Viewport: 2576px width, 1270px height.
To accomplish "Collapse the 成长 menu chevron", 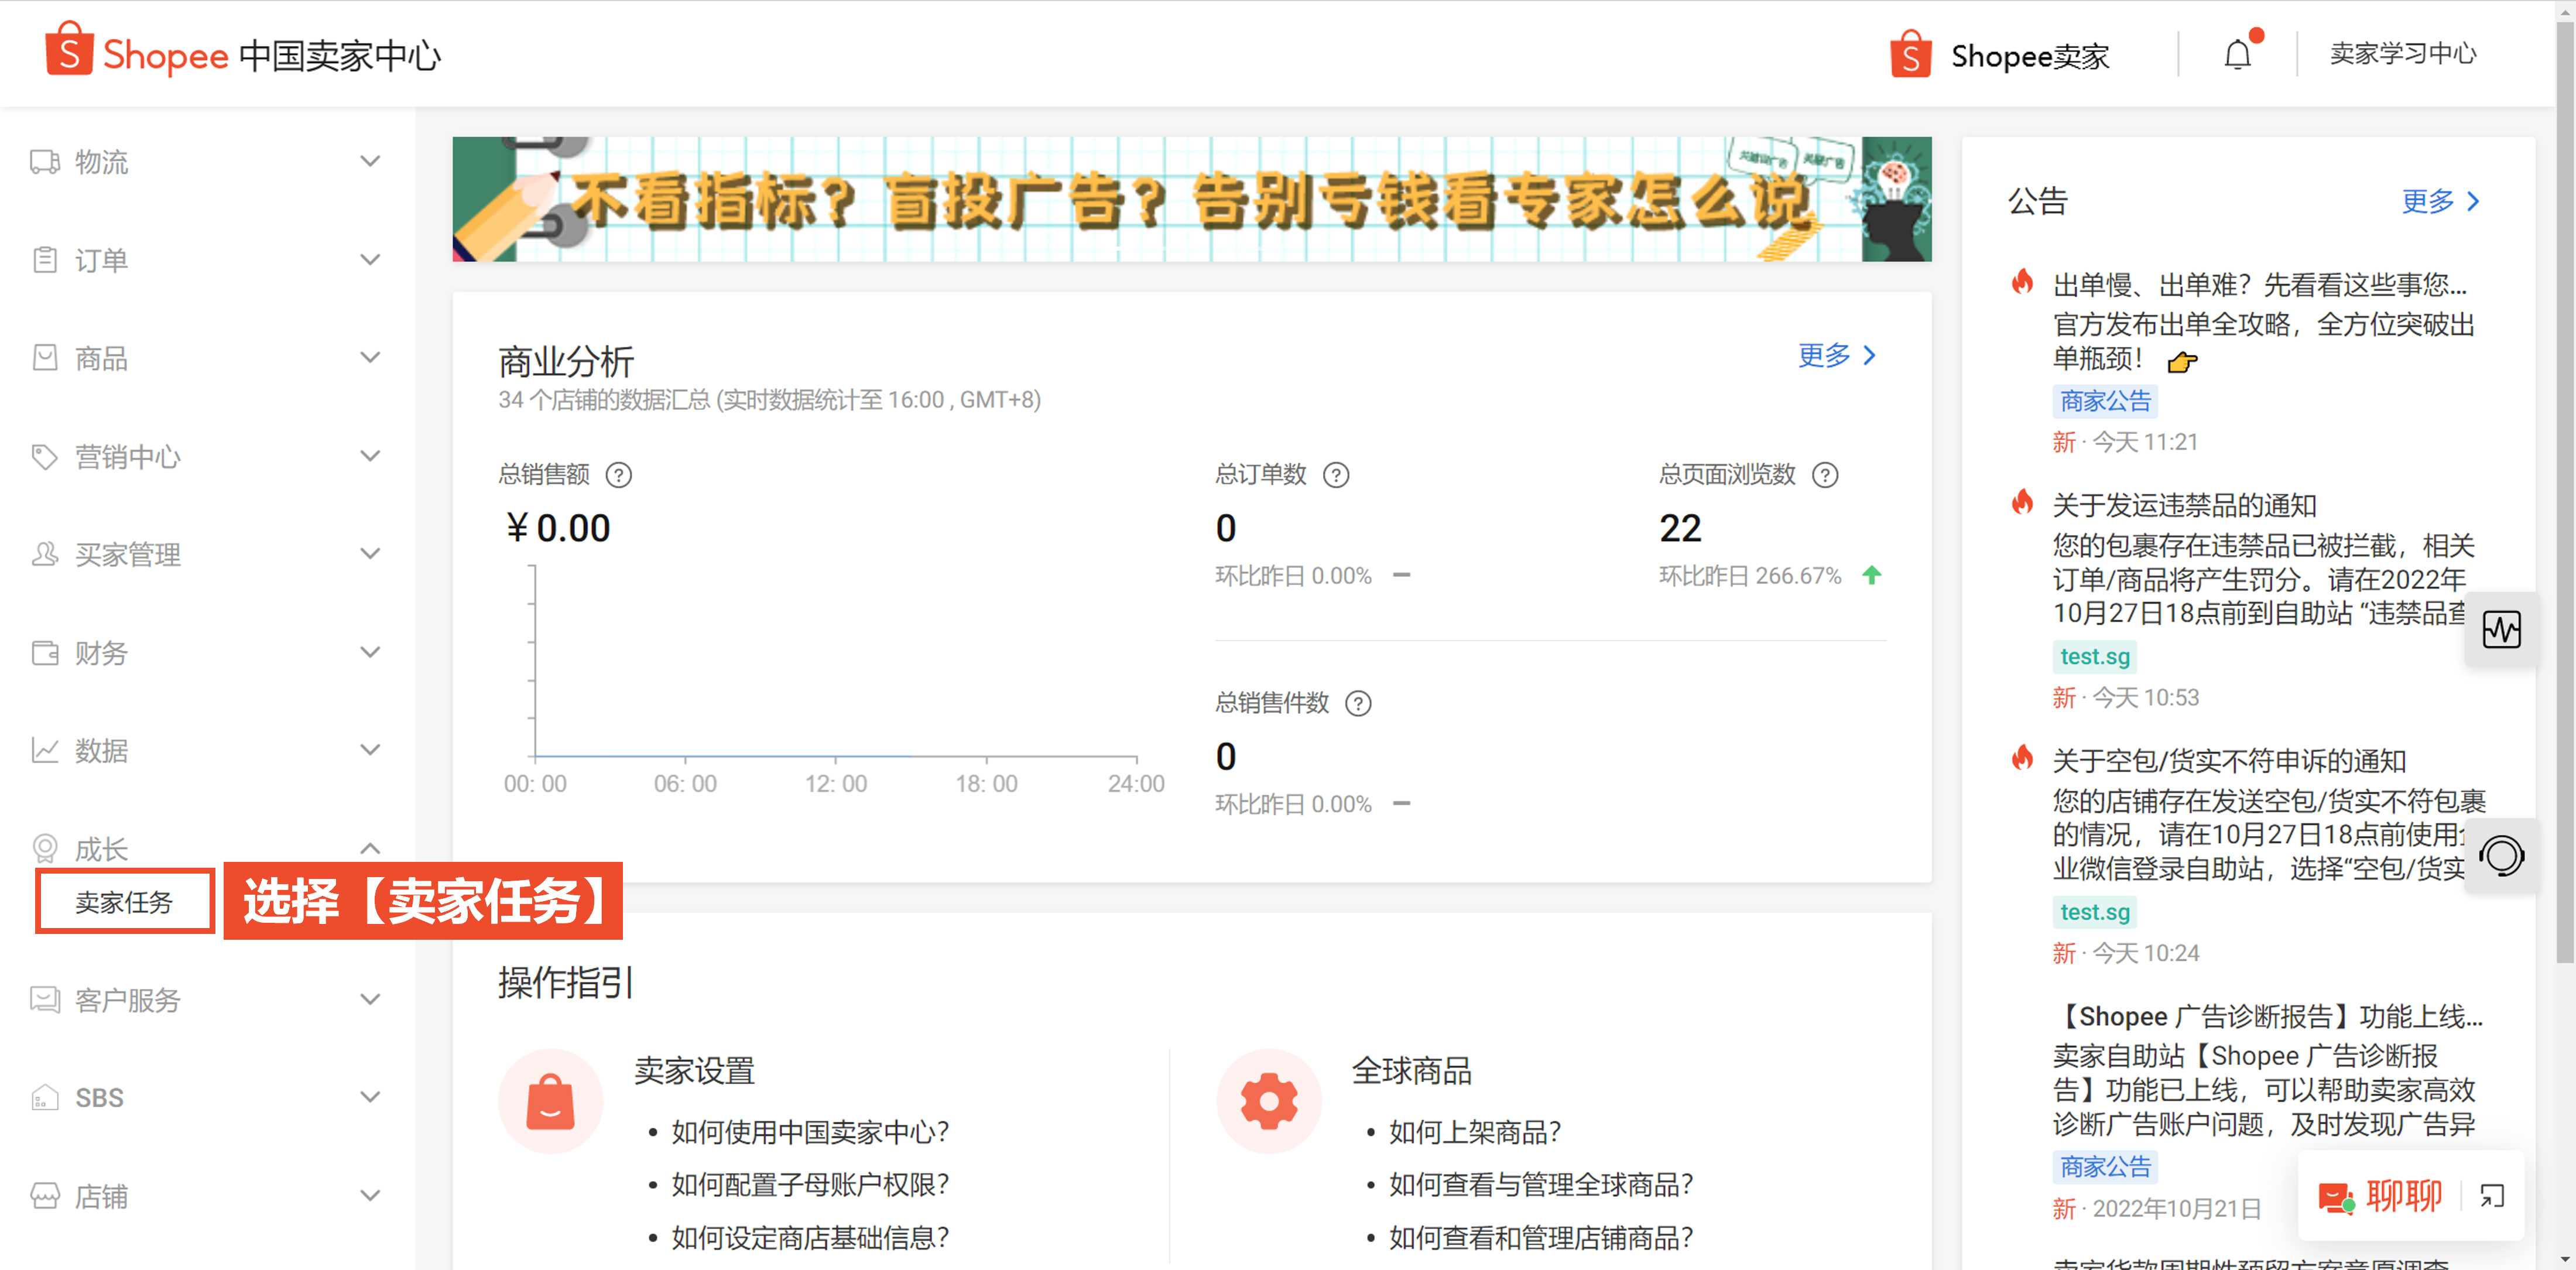I will coord(370,848).
